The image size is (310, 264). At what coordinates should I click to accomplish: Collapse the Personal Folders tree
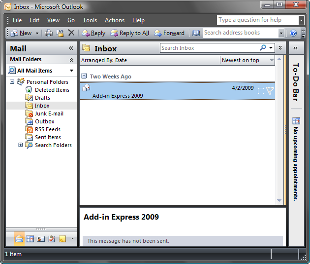[12, 81]
